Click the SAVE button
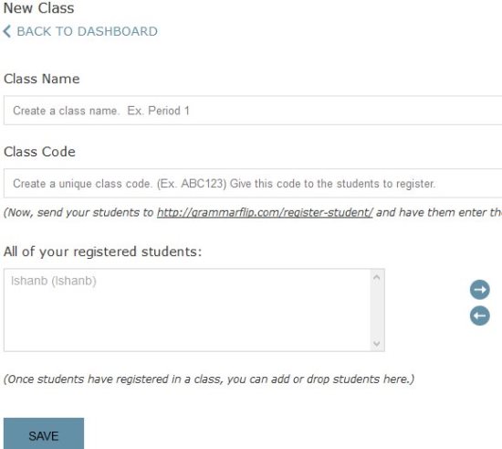The width and height of the screenshot is (502, 449). (x=44, y=433)
